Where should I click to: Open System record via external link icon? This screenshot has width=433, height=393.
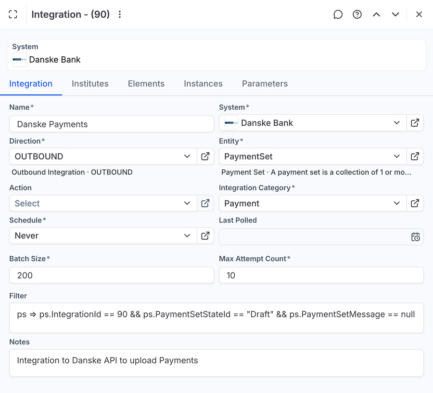(x=415, y=123)
